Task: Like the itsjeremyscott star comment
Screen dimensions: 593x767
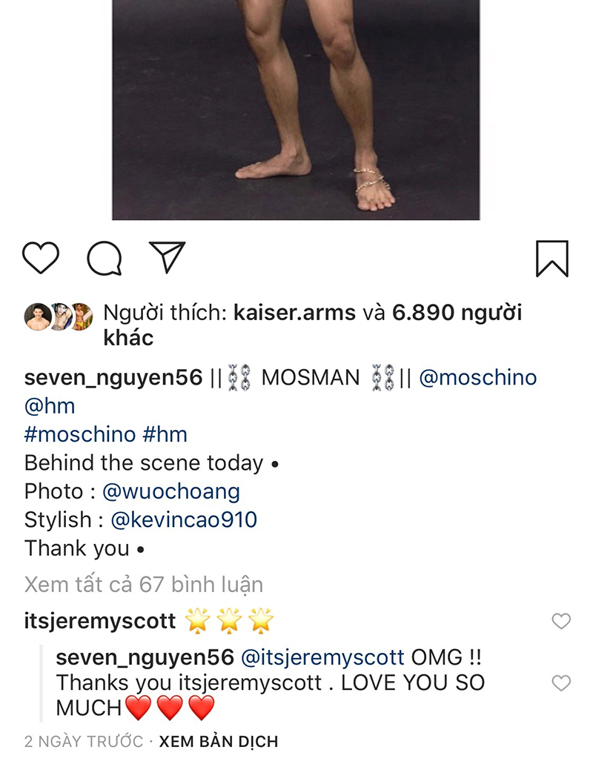Action: click(x=562, y=621)
